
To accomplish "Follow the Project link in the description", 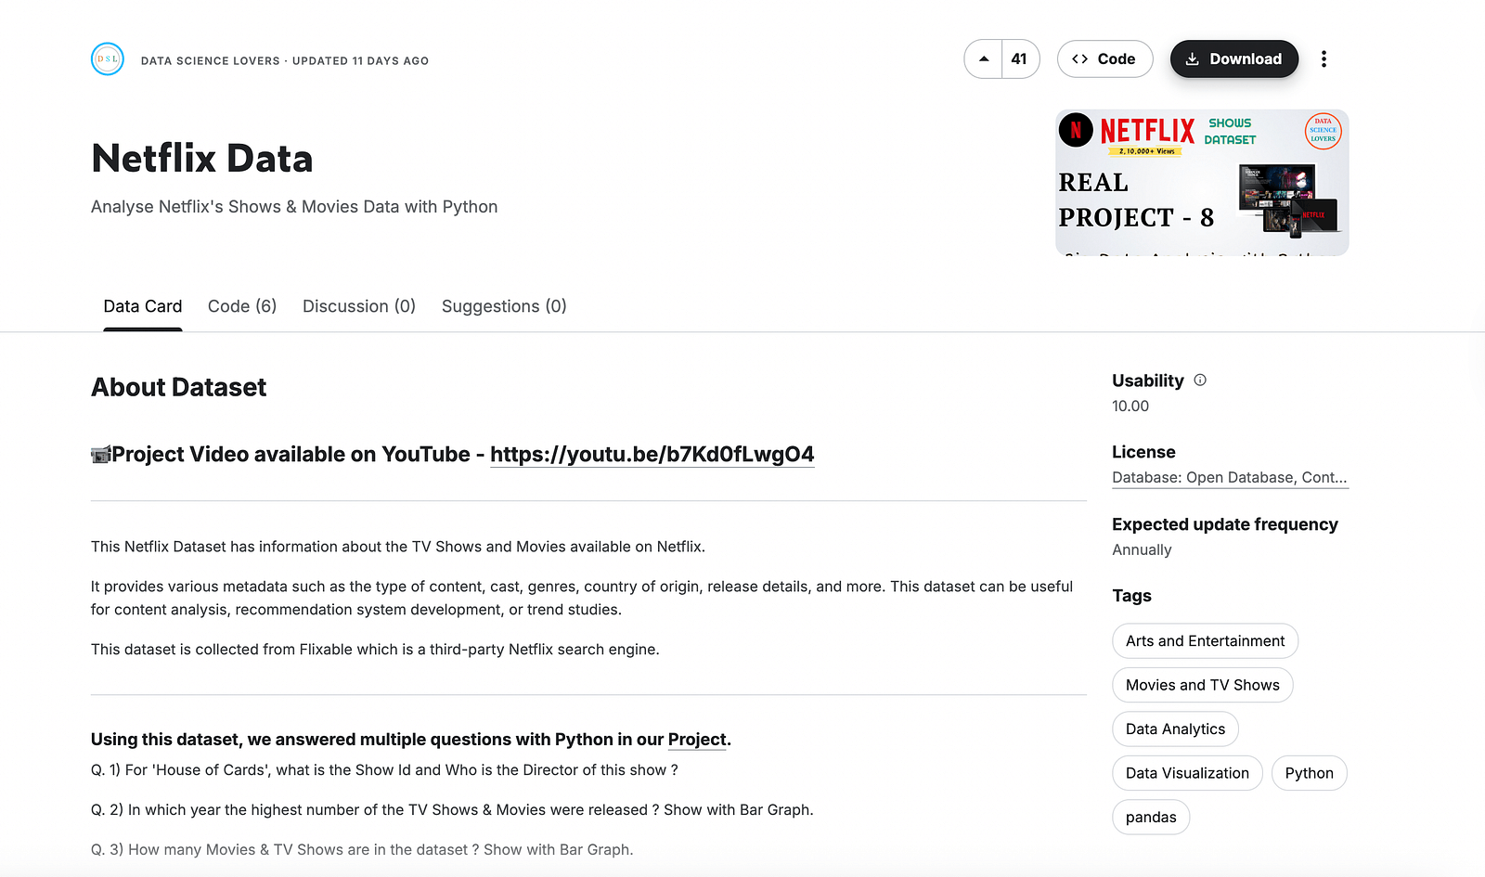I will [697, 740].
